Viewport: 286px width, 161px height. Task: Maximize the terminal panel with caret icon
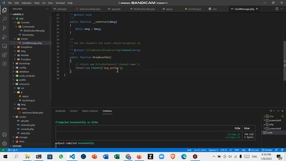tap(278, 111)
